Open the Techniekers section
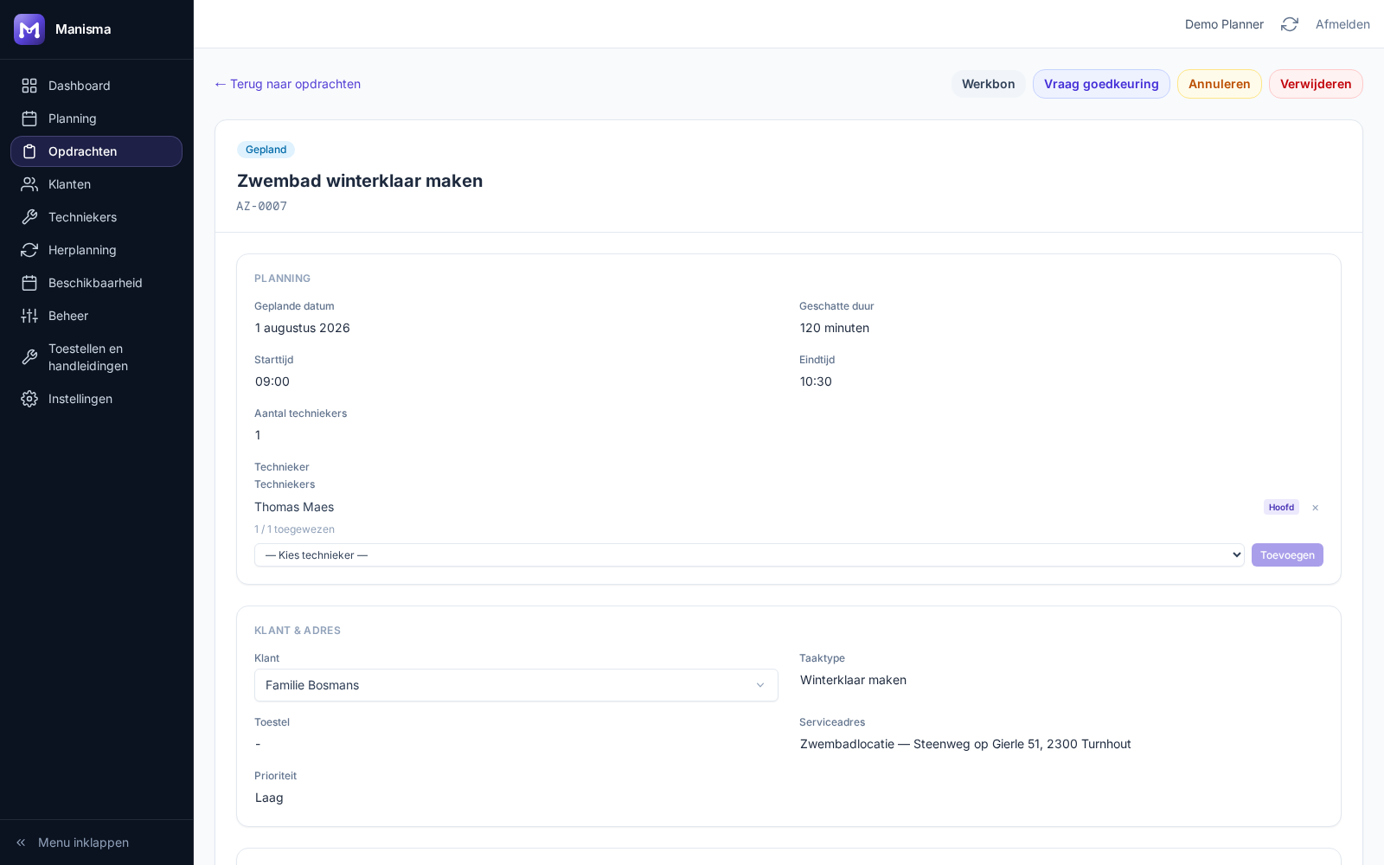The width and height of the screenshot is (1384, 865). [x=96, y=217]
